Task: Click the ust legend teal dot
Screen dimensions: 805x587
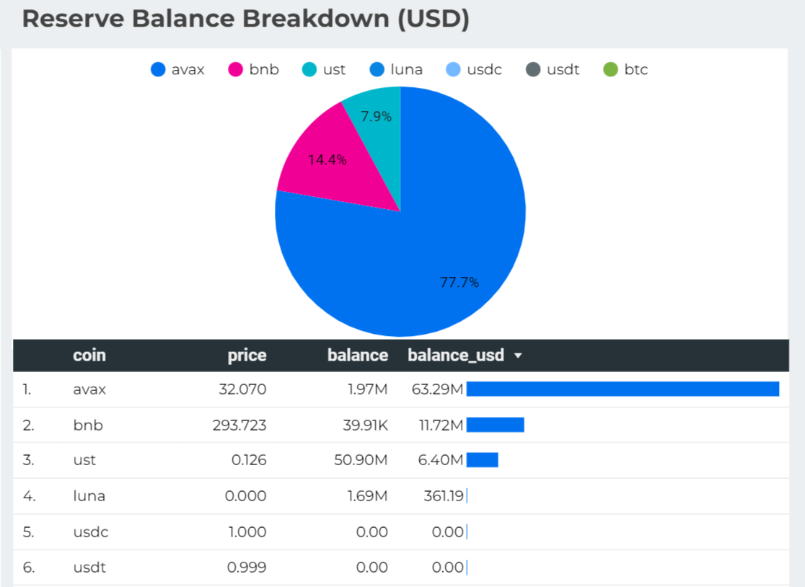Action: [309, 70]
